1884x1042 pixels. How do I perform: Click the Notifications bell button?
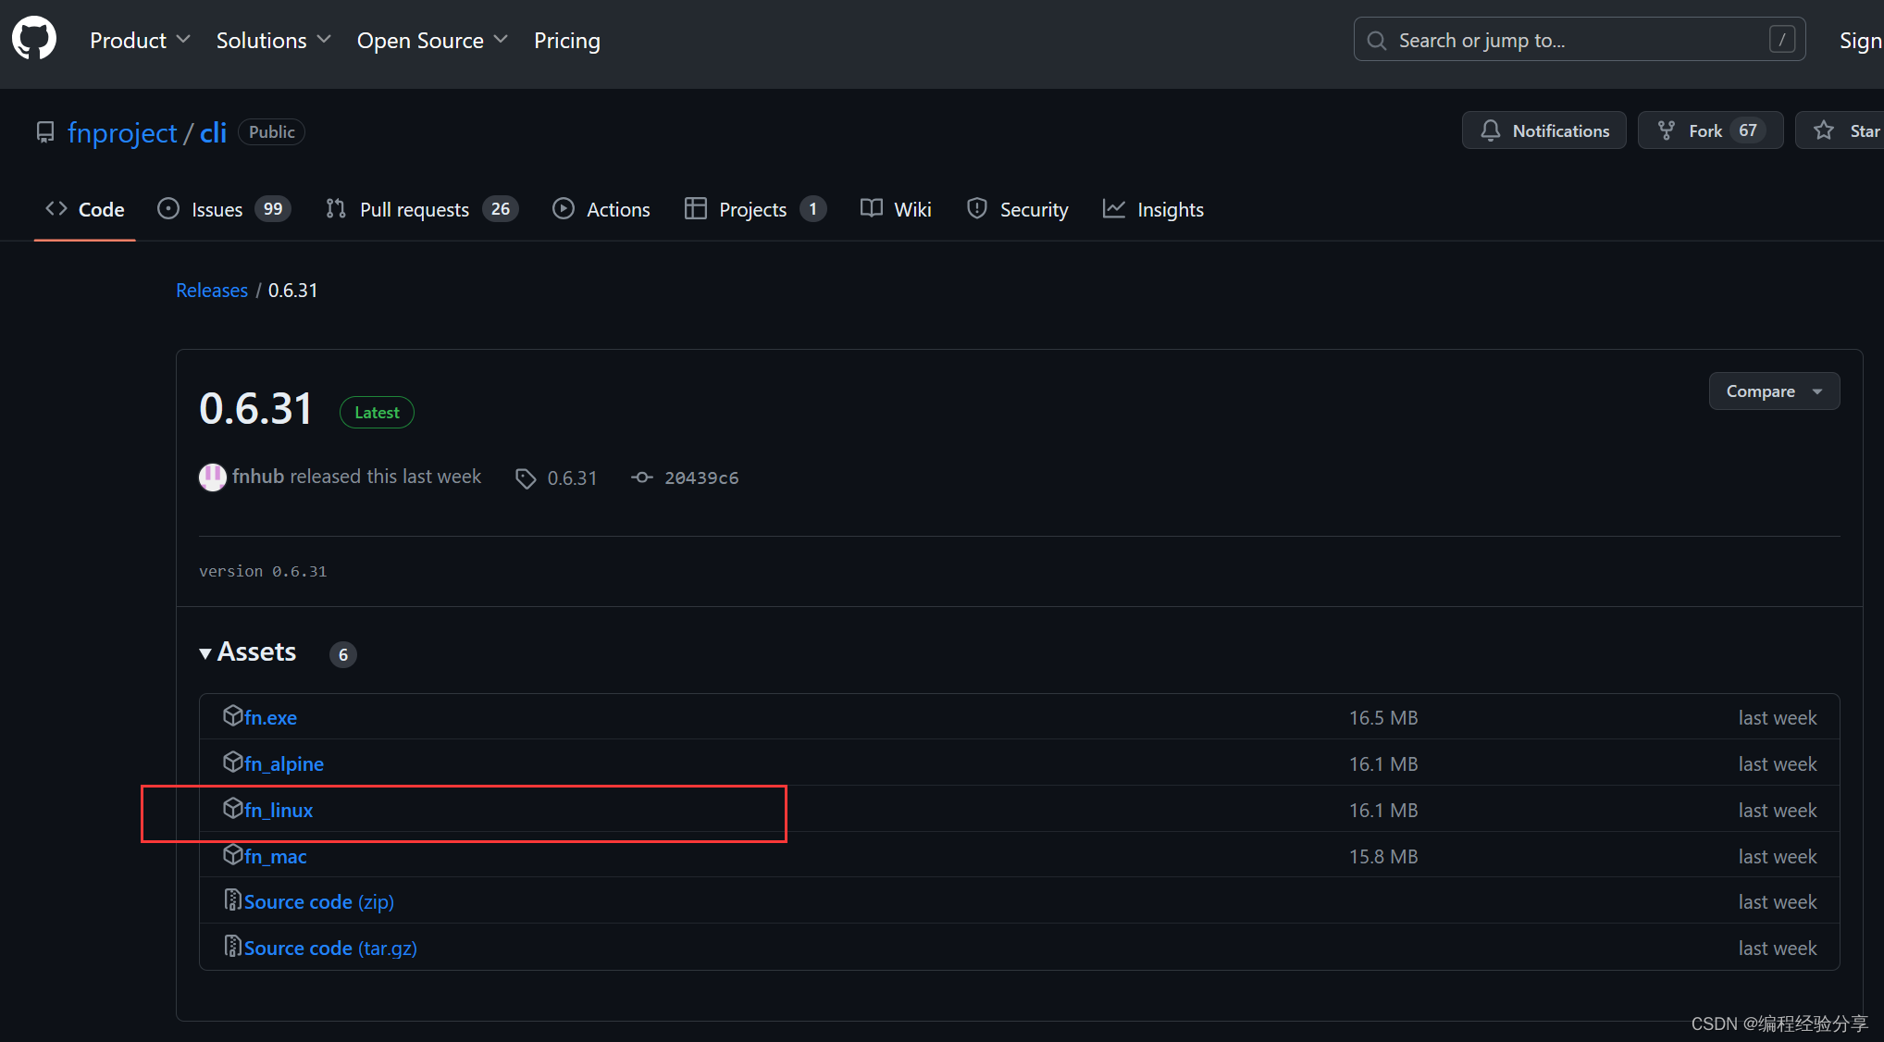[1543, 130]
